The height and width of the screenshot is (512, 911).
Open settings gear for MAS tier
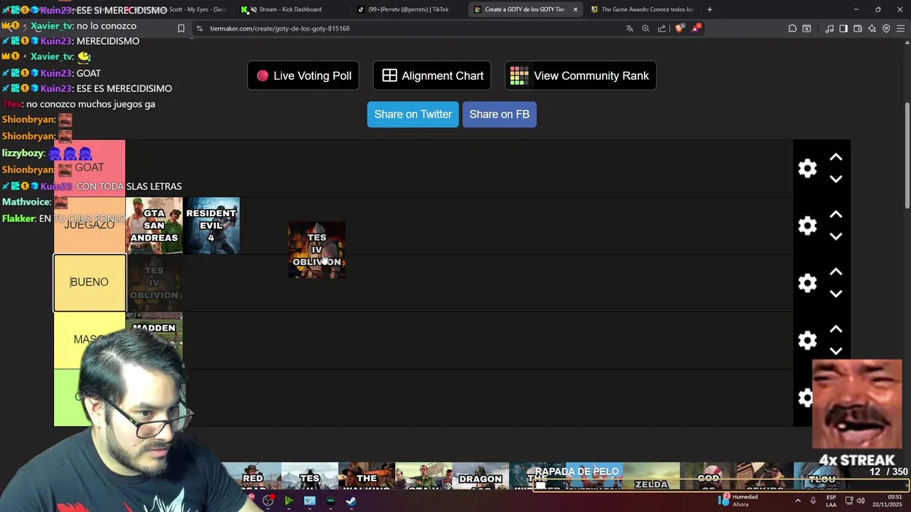click(807, 340)
